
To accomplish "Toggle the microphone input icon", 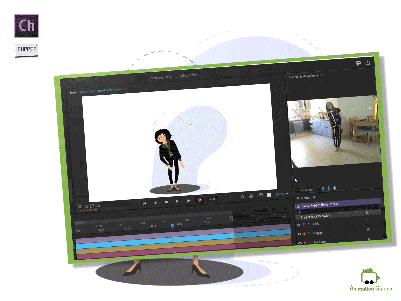I will pos(335,188).
